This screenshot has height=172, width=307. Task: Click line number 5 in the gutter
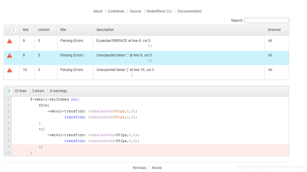8,123
